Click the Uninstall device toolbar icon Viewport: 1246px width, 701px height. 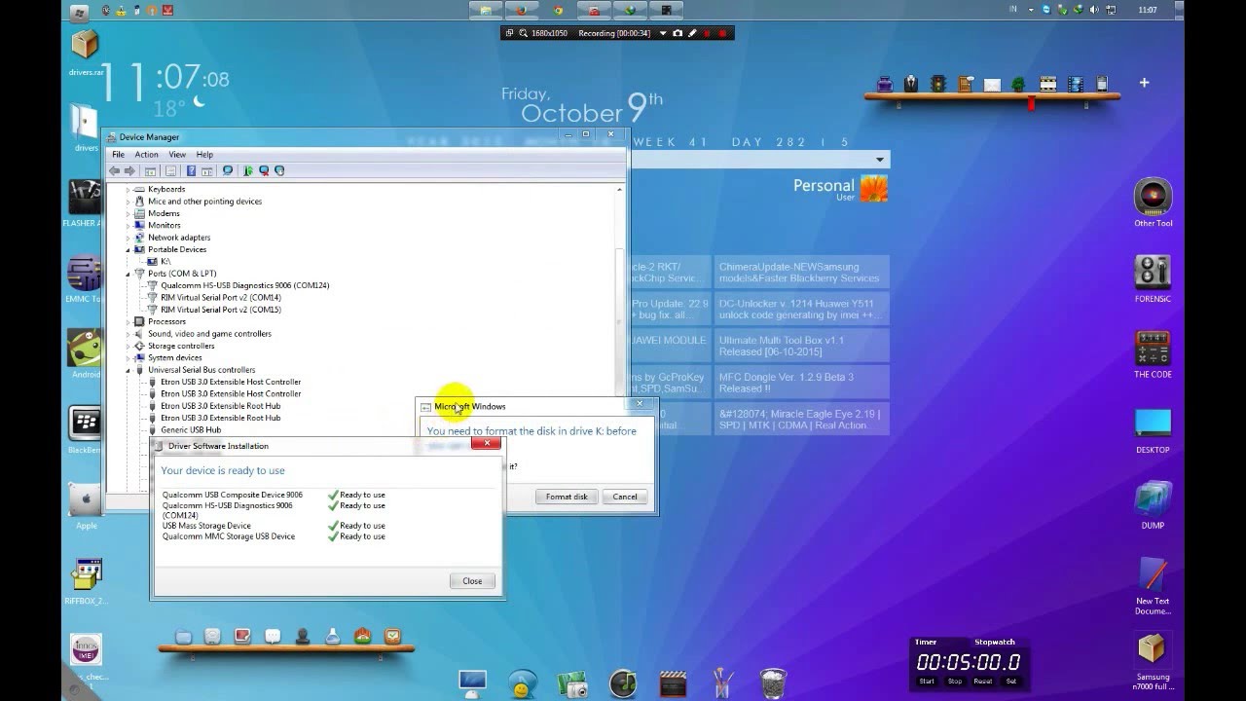[264, 170]
